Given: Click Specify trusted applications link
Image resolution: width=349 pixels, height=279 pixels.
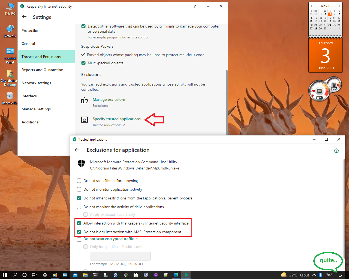Looking at the screenshot, I should [x=116, y=119].
